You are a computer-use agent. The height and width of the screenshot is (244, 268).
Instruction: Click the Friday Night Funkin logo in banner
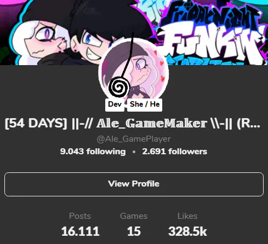pos(210,33)
